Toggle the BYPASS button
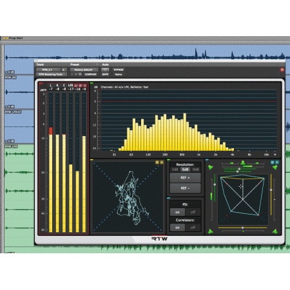Screen dimensions: 290x290 (x=119, y=70)
